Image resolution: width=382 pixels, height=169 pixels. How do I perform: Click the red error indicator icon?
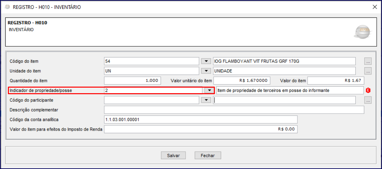pos(368,90)
